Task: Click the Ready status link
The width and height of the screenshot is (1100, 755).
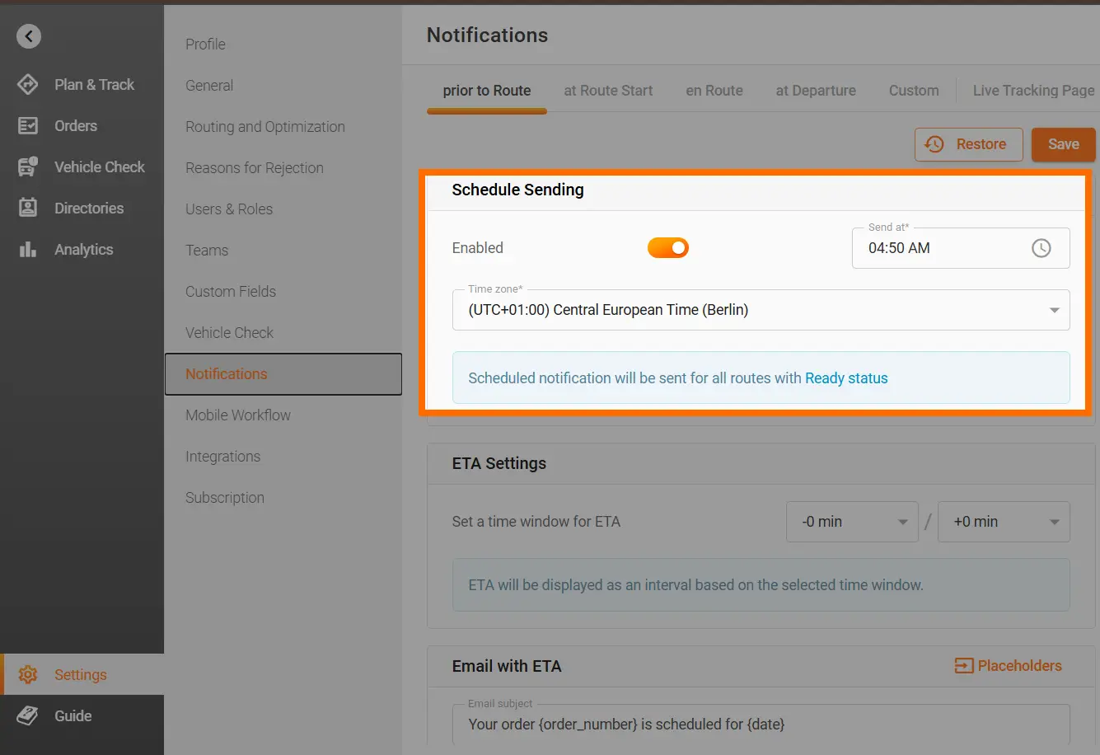Action: tap(846, 377)
